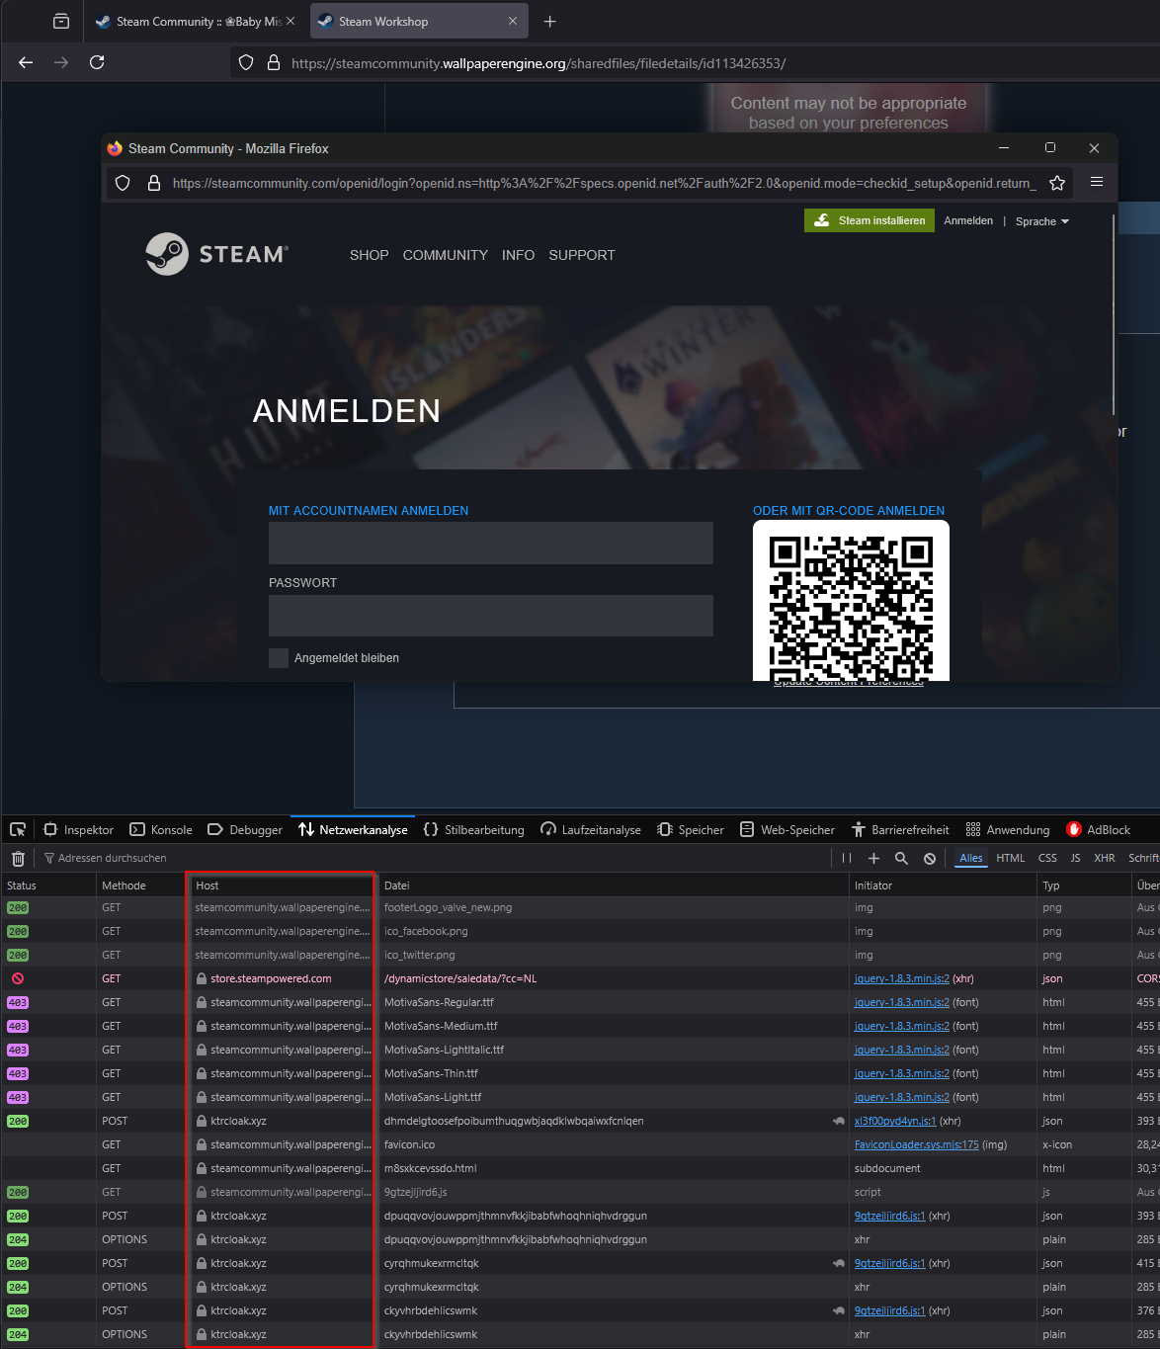Screen dimensions: 1160x1349
Task: Bookmark the login page with star icon
Action: coord(1057,183)
